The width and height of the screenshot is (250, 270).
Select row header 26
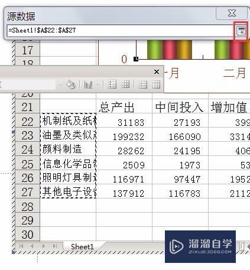tap(28, 177)
